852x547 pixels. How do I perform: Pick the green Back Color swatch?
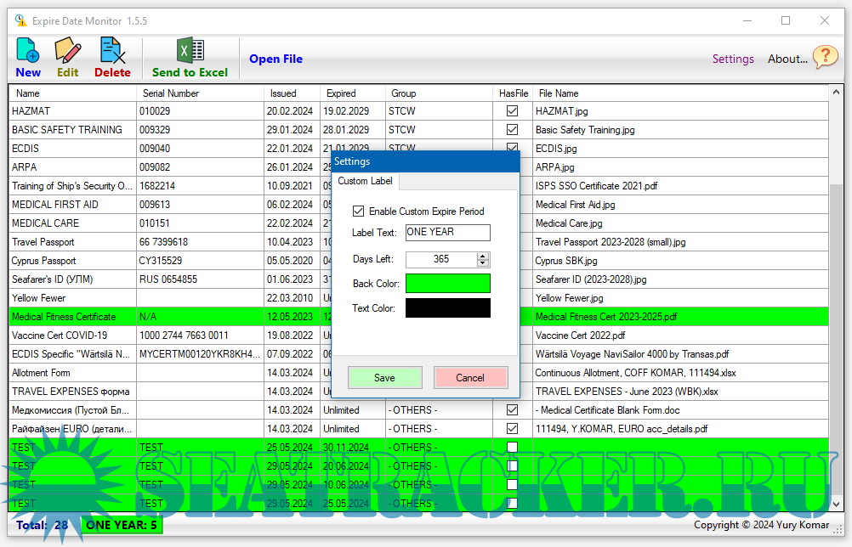click(448, 284)
